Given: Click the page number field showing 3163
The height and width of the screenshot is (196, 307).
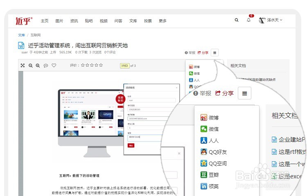Looking at the screenshot, I should 125,65.
